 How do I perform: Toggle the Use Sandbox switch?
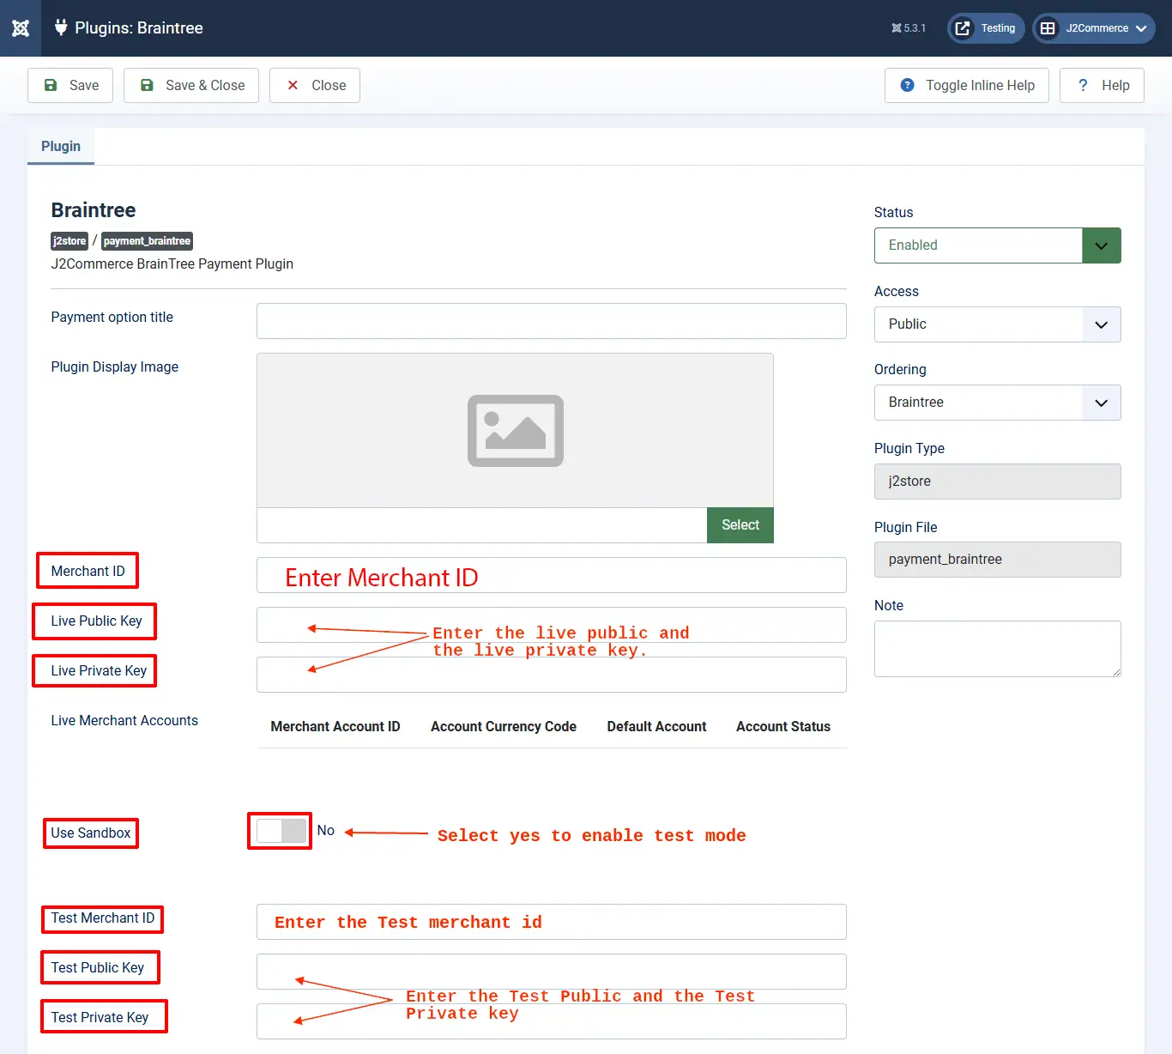[x=281, y=831]
